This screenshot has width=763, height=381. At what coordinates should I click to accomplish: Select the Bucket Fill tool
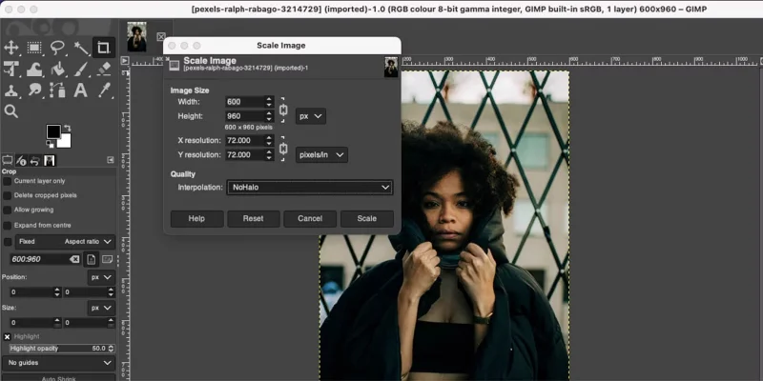tap(57, 69)
